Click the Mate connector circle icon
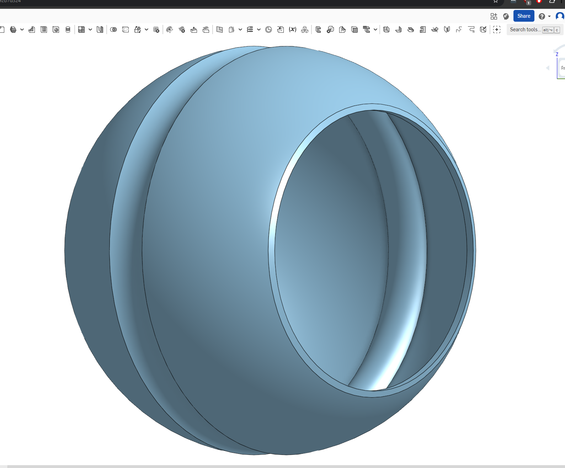Viewport: 565px width, 468px height. click(x=268, y=30)
